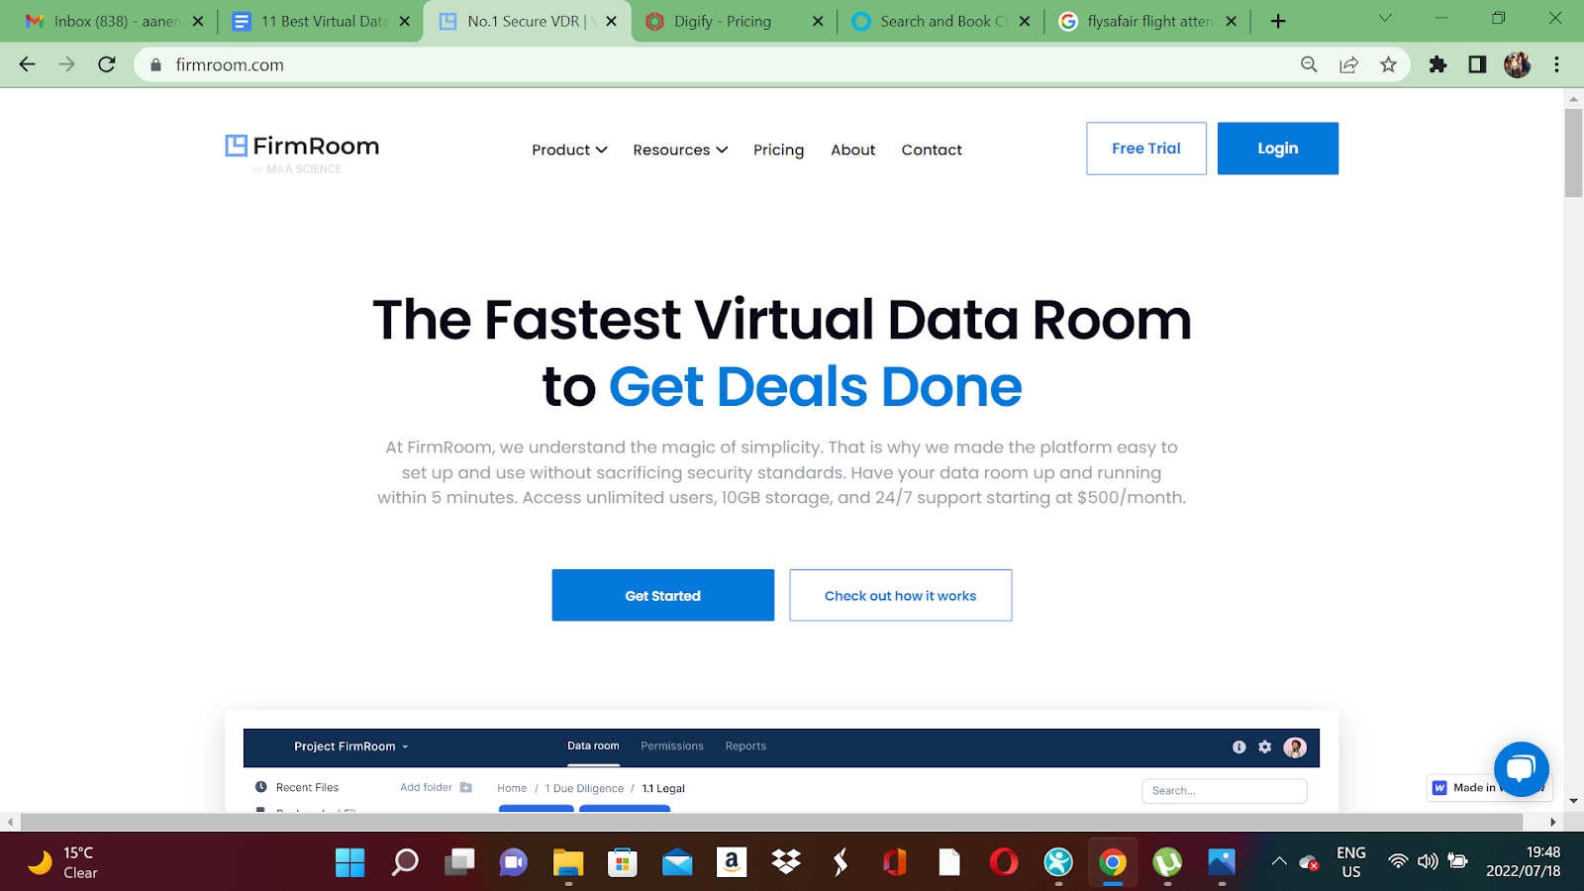Open the Mail app in the taskbar
Image resolution: width=1584 pixels, height=891 pixels.
(677, 862)
